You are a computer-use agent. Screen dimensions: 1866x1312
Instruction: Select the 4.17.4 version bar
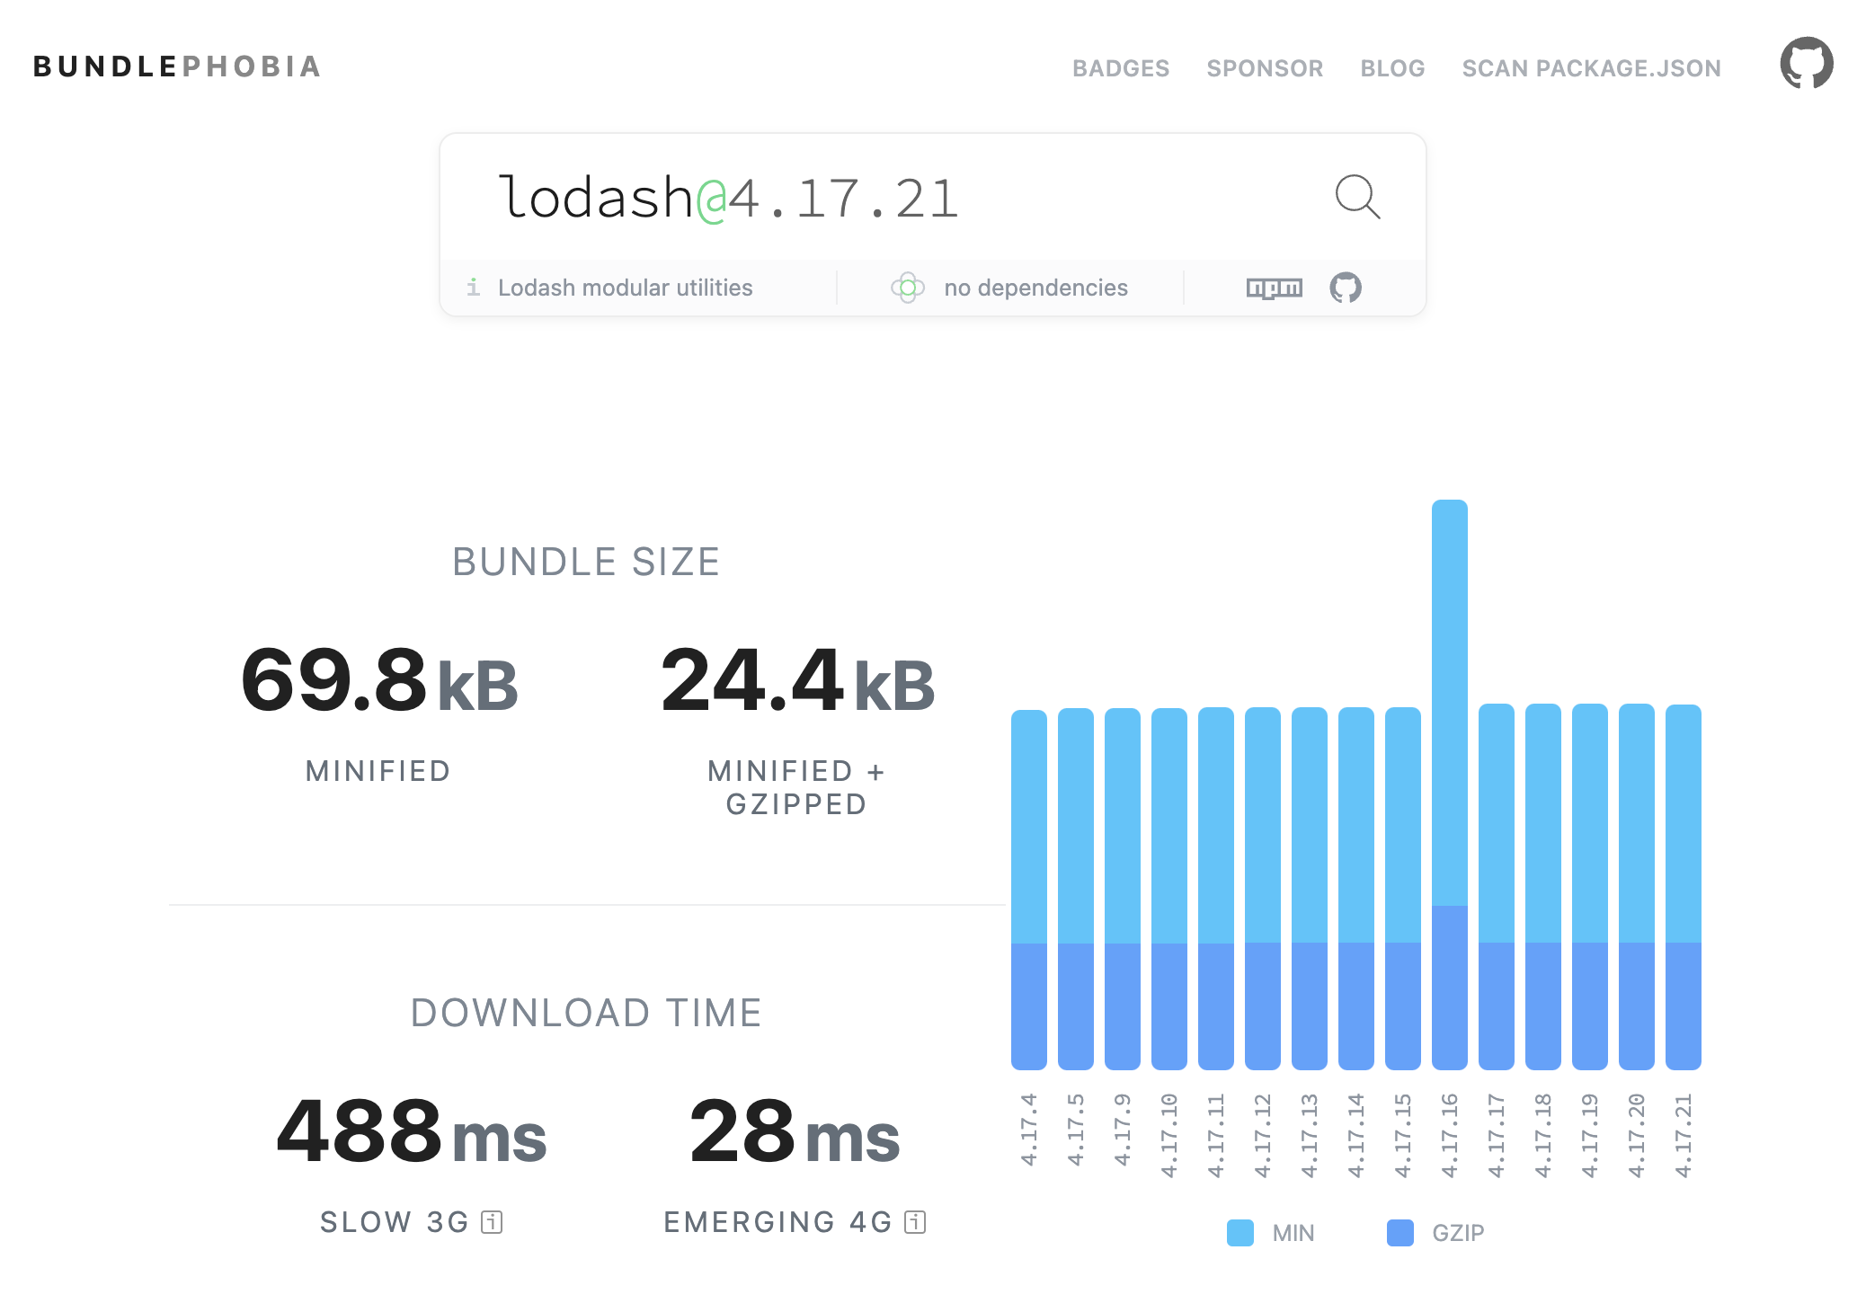pyautogui.click(x=1028, y=890)
